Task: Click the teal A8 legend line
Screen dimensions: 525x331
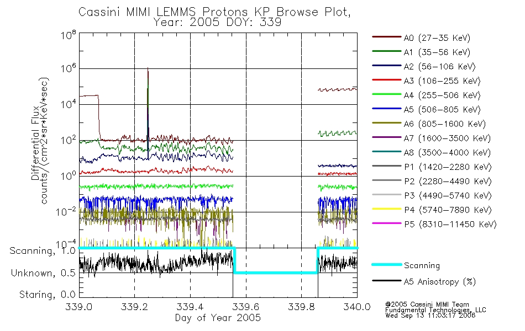Action: pyautogui.click(x=387, y=152)
